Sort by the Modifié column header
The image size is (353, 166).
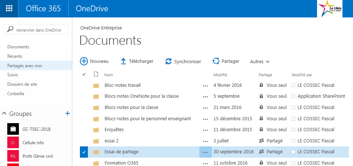(x=220, y=75)
